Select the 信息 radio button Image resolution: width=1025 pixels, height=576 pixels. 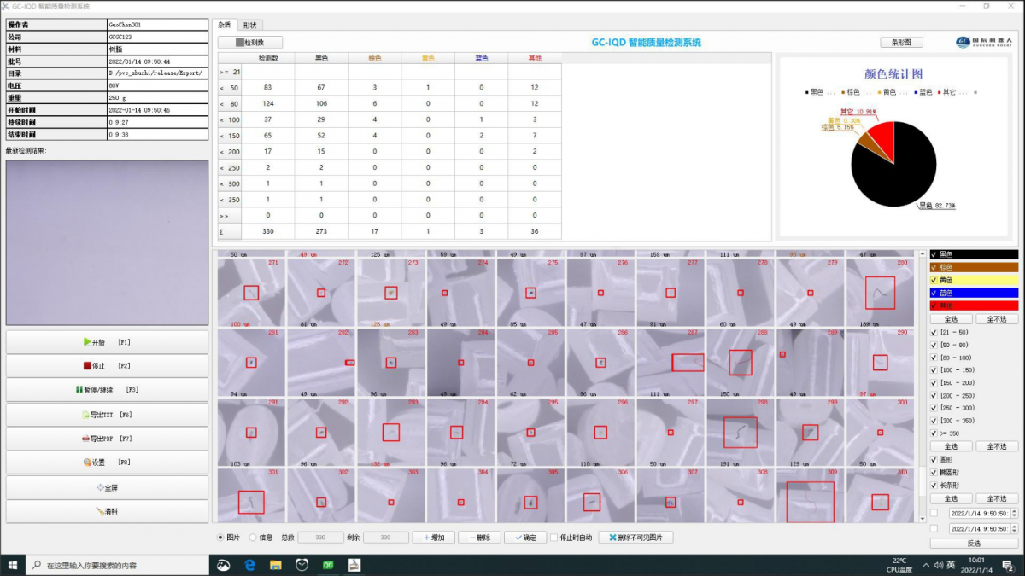(253, 538)
